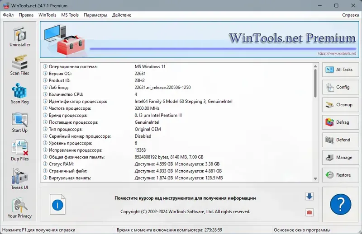Open the Правка menu
This screenshot has height=234, width=362.
point(26,15)
